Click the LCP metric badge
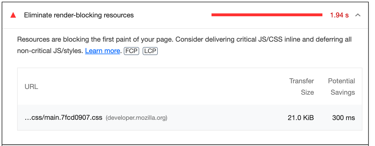The width and height of the screenshot is (375, 146). click(150, 51)
